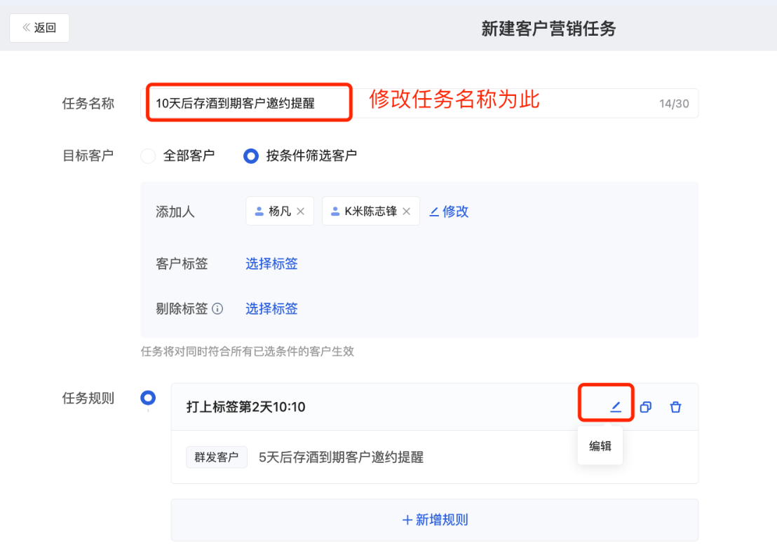Go back with the 返回 button

tap(39, 28)
